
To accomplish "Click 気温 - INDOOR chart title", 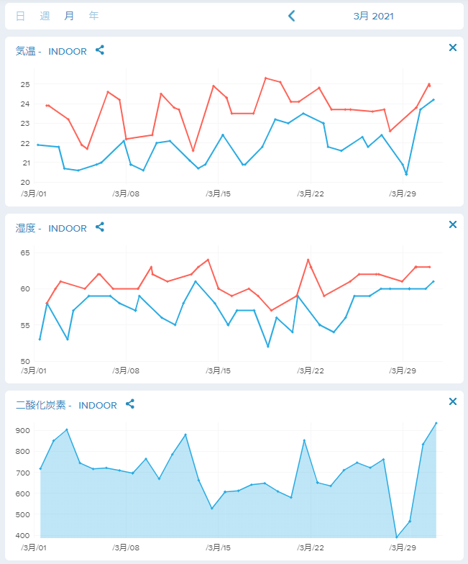I will pos(51,51).
